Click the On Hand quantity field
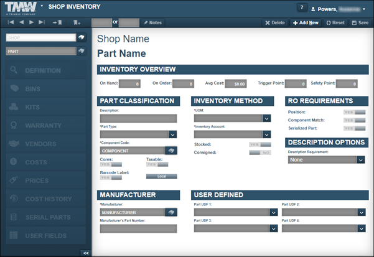This screenshot has height=257, width=374. point(129,83)
